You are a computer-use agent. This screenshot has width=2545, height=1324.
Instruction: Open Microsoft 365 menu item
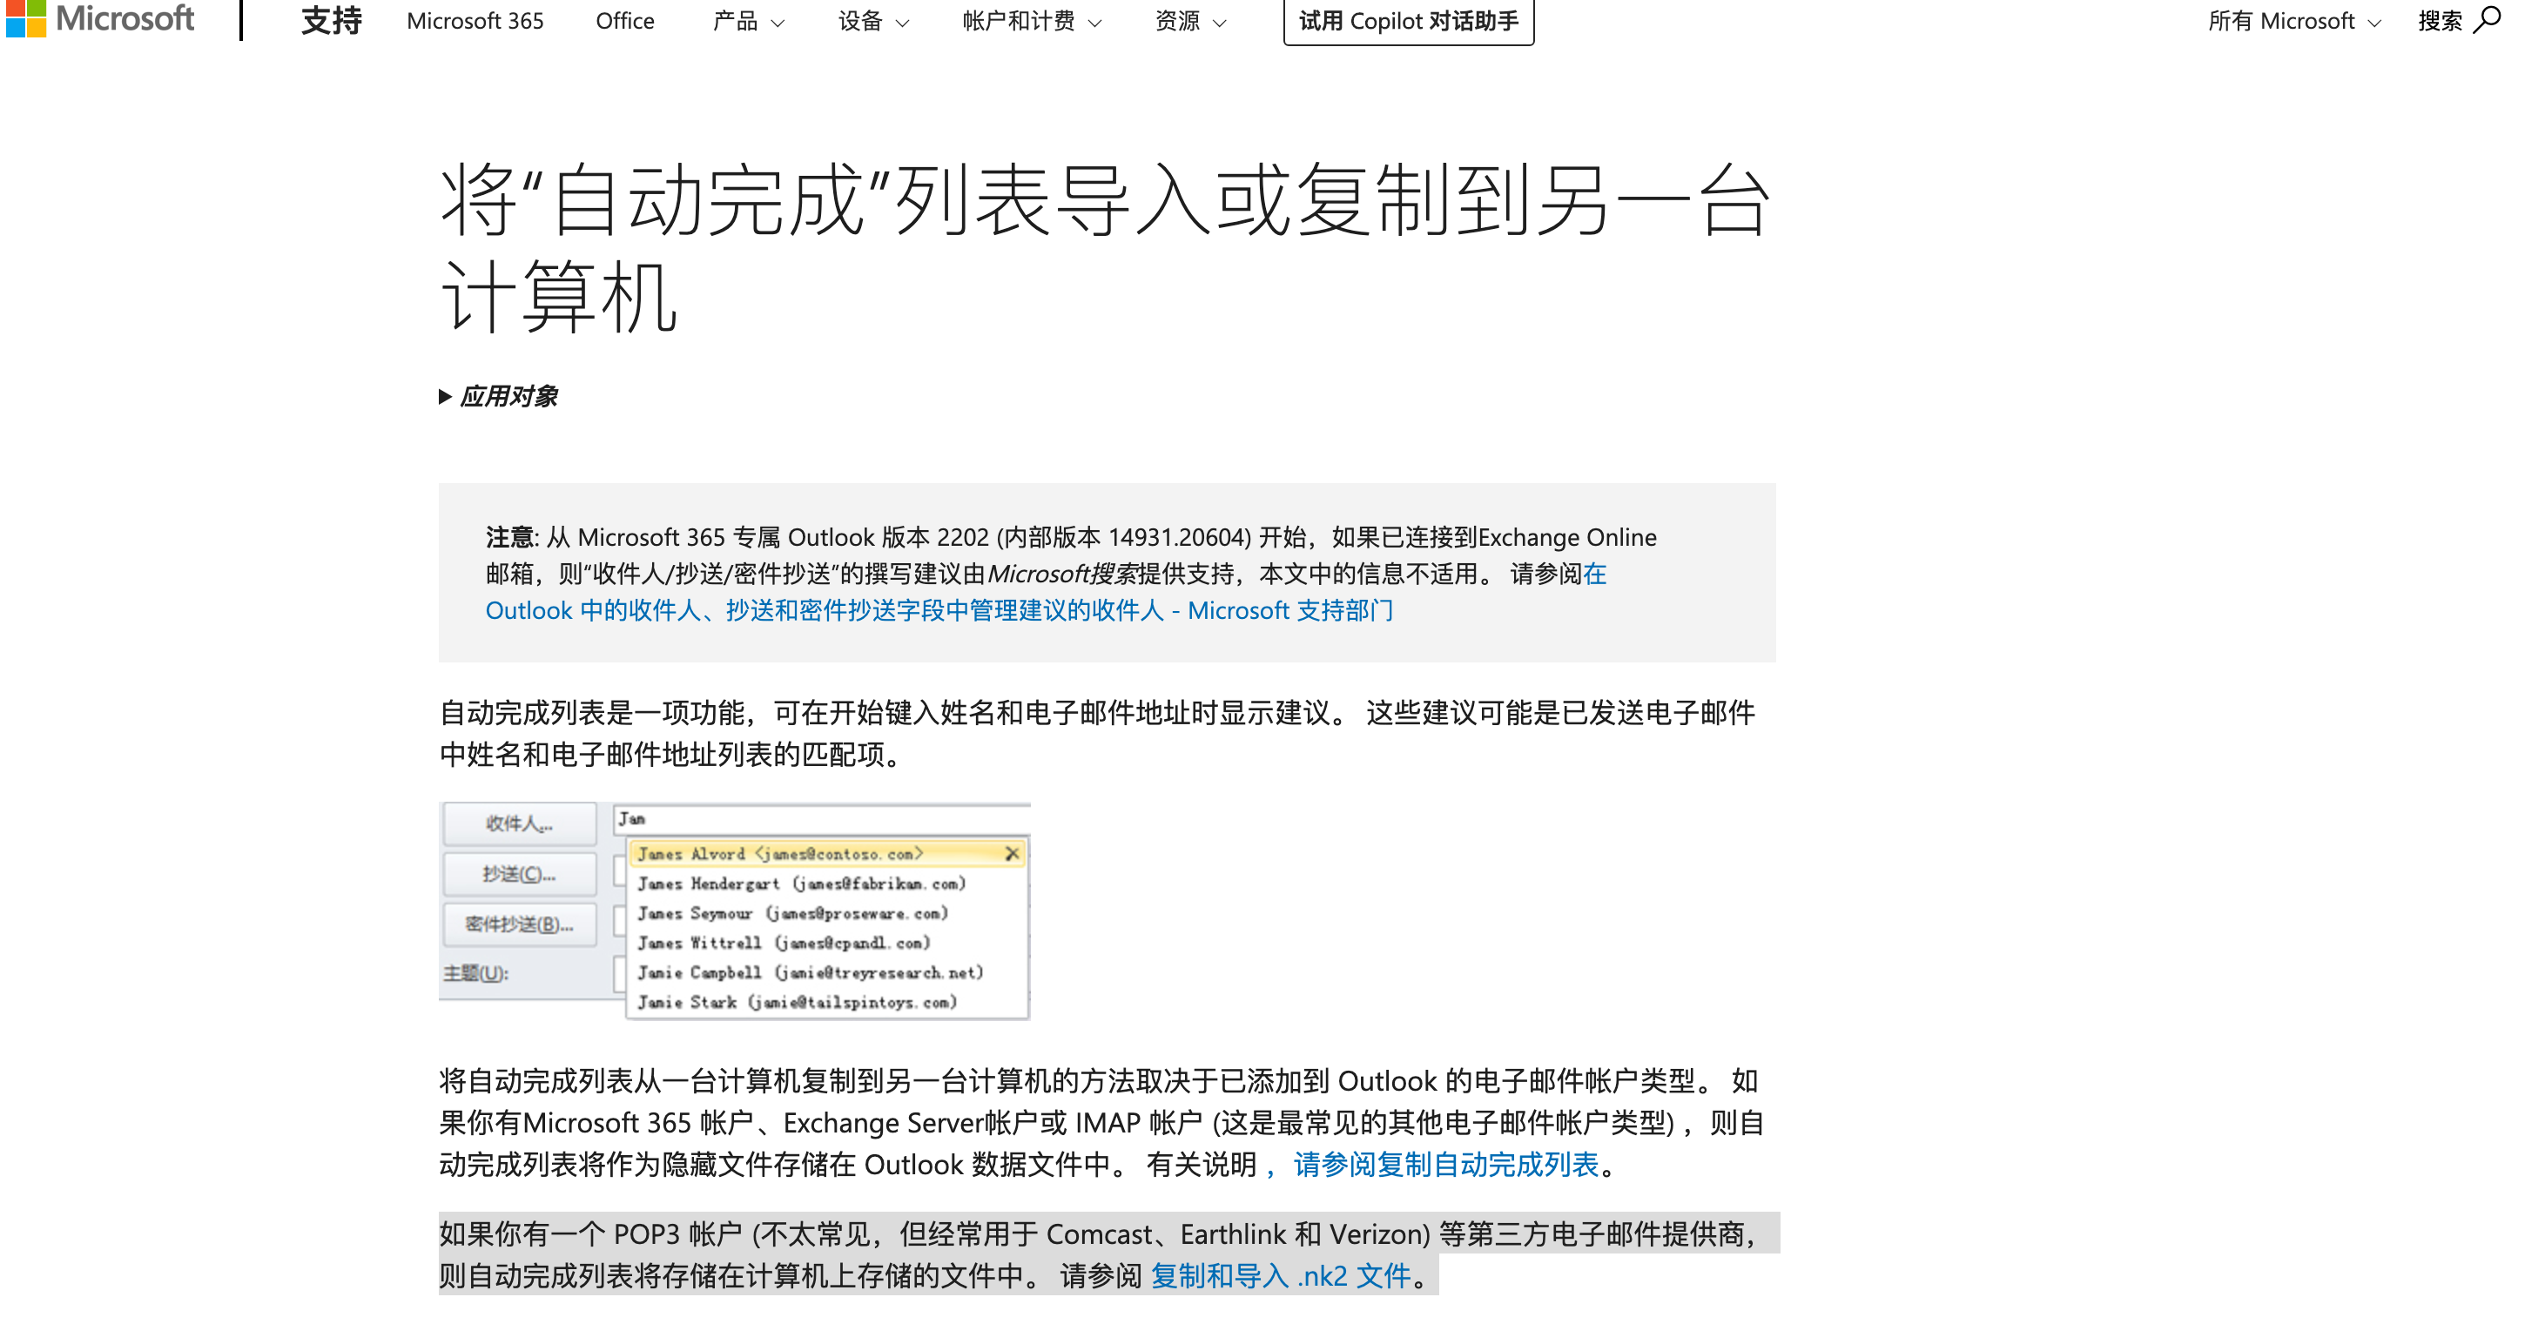(x=475, y=21)
